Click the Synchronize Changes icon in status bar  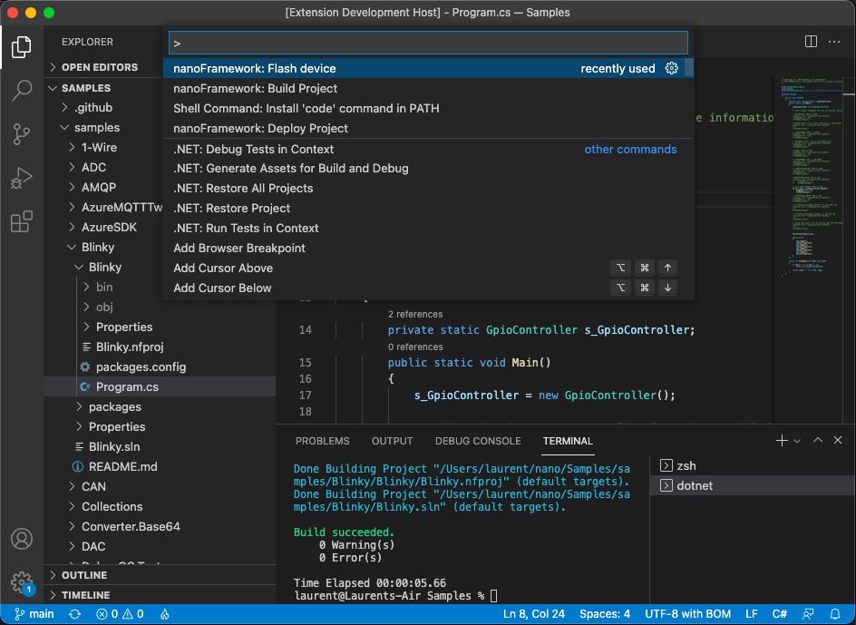point(74,614)
